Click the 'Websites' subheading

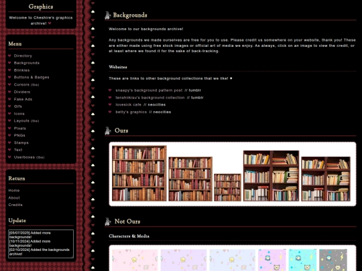(118, 67)
